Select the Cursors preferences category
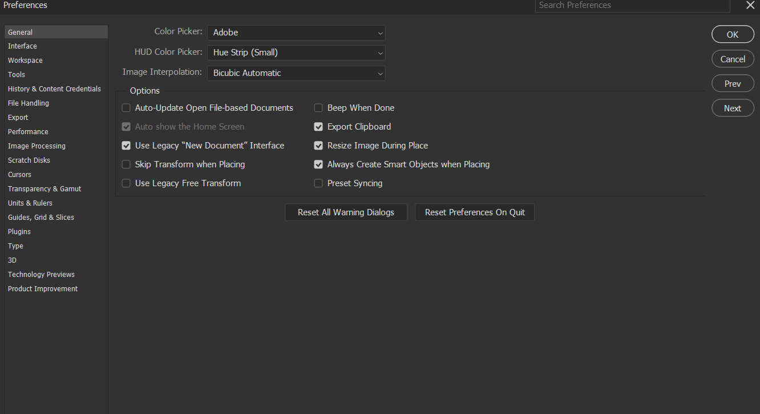 (x=19, y=174)
